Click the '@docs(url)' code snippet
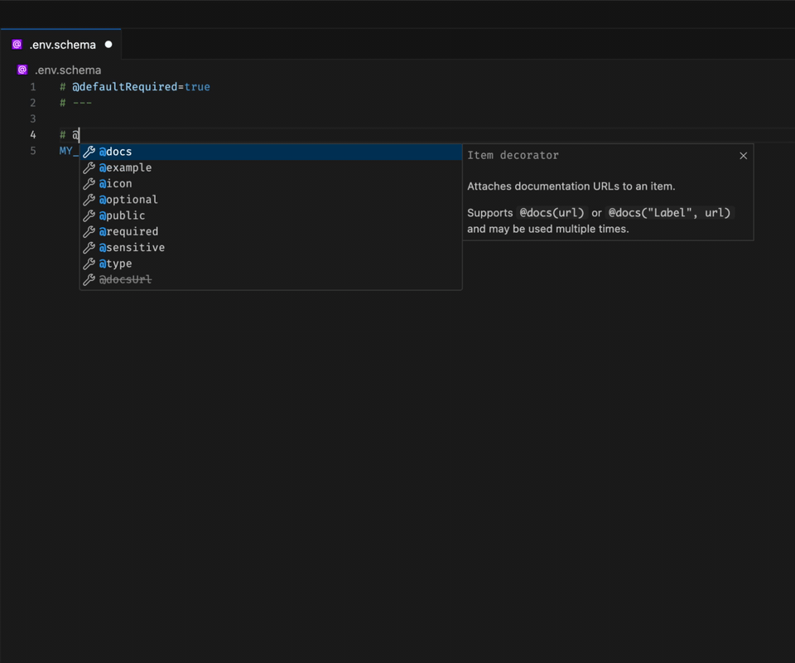Viewport: 795px width, 663px height. coord(552,212)
